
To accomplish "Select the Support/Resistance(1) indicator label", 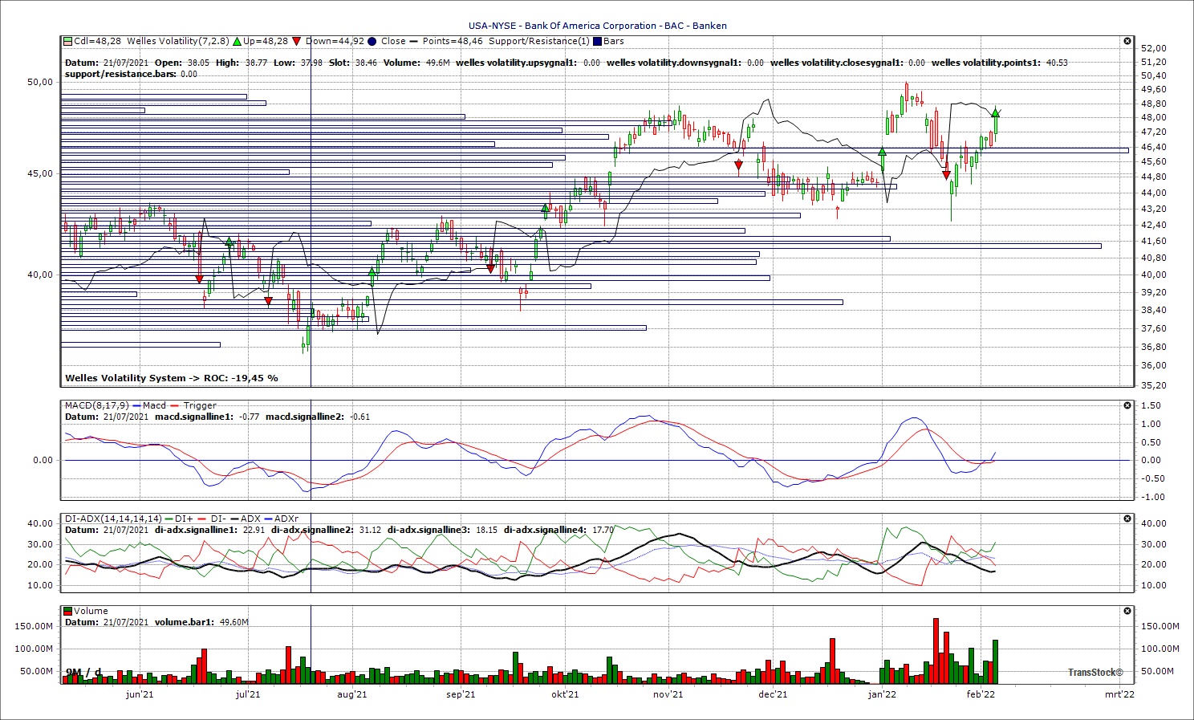I will coord(538,41).
